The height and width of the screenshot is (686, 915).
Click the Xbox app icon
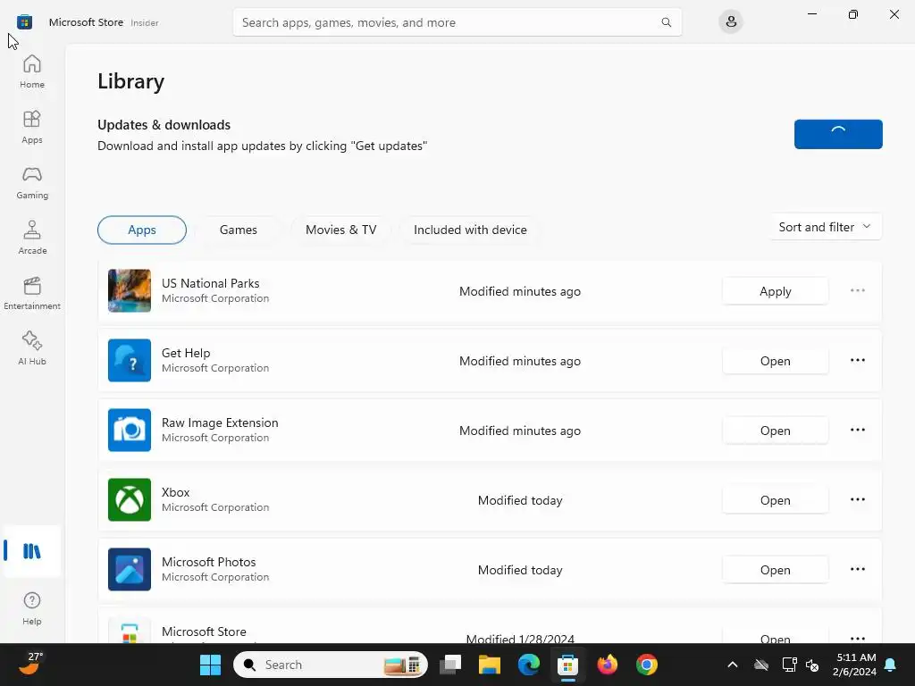(130, 500)
